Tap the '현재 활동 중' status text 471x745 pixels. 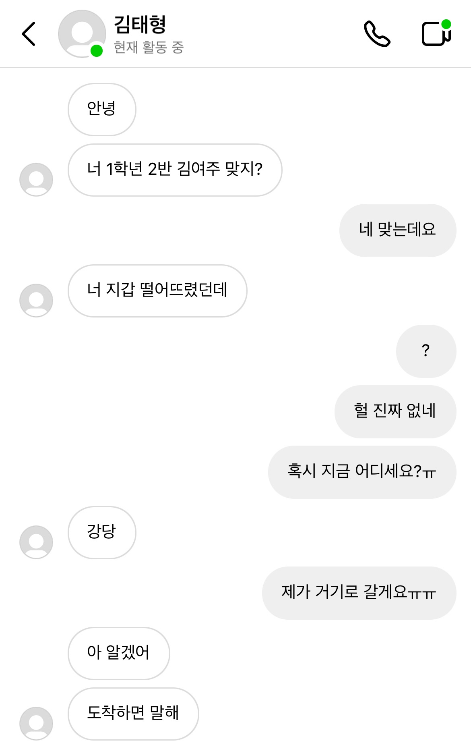(x=149, y=48)
